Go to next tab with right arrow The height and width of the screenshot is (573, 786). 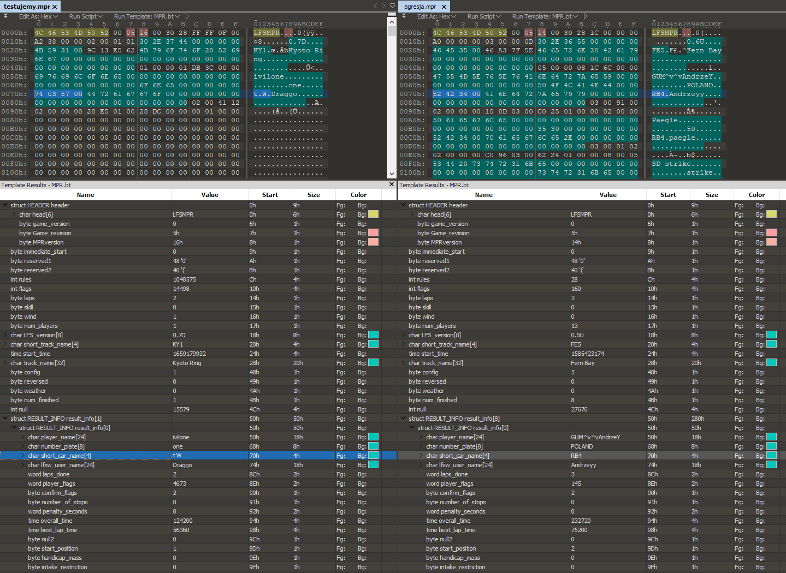click(383, 6)
